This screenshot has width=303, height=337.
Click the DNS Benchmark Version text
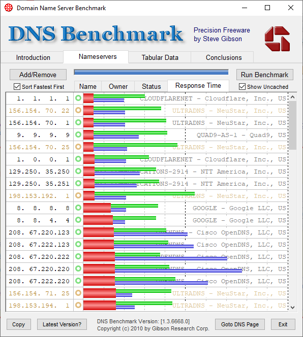click(143, 321)
